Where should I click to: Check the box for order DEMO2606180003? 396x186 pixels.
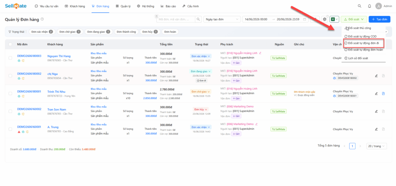click(10, 58)
